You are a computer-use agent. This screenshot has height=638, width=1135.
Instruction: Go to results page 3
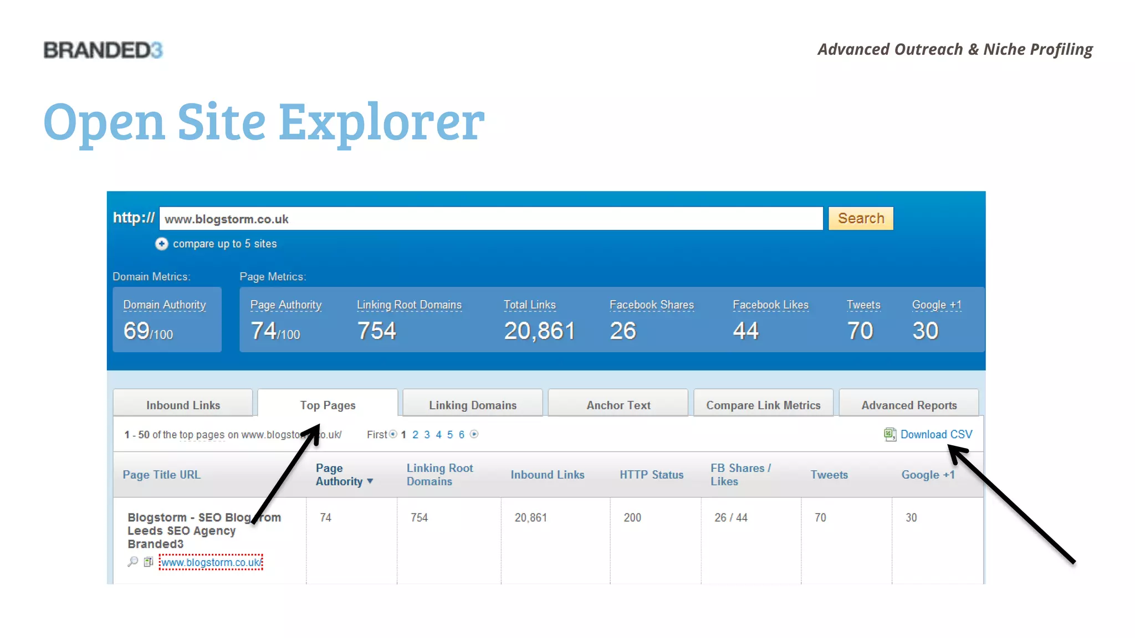tap(427, 435)
